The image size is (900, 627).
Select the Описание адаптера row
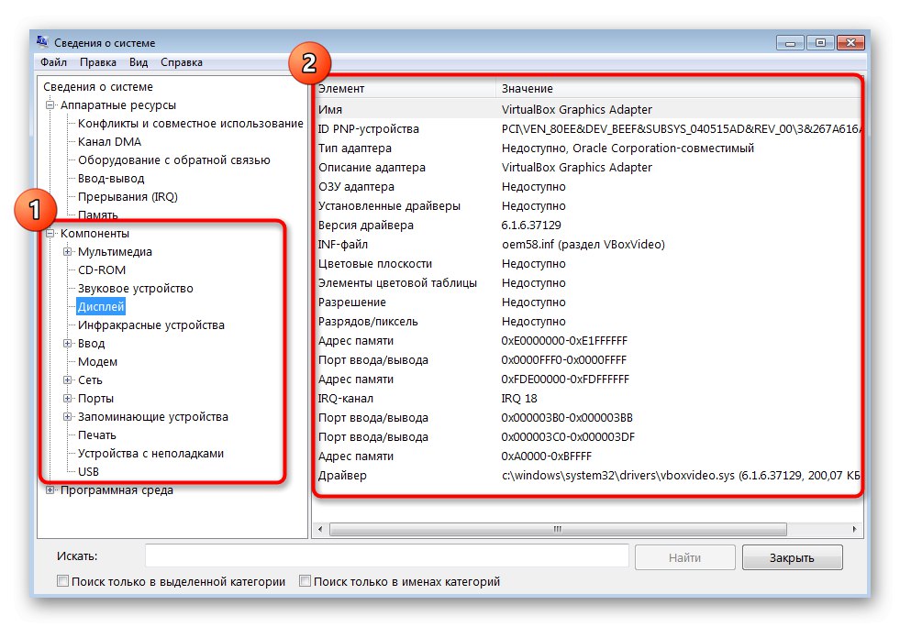[588, 168]
